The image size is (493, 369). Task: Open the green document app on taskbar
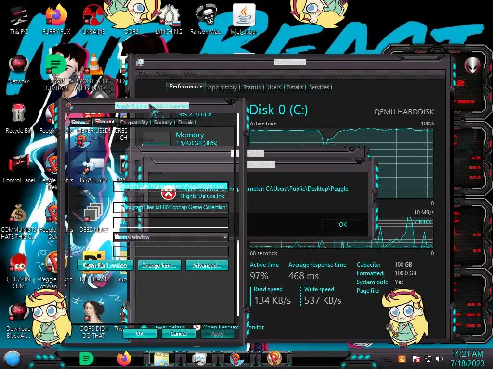click(87, 358)
